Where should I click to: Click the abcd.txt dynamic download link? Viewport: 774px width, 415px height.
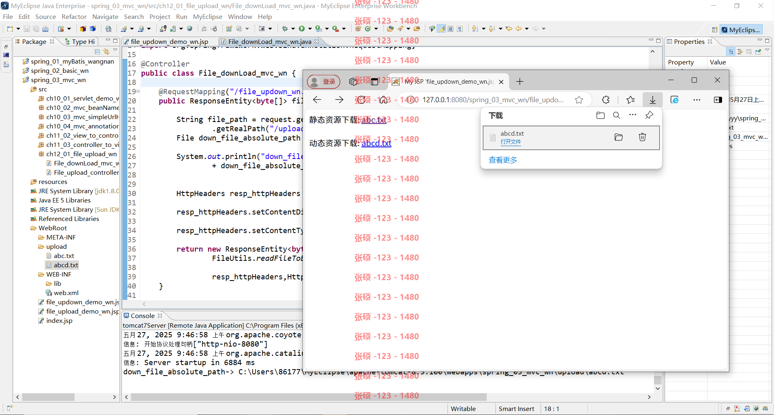(x=376, y=143)
